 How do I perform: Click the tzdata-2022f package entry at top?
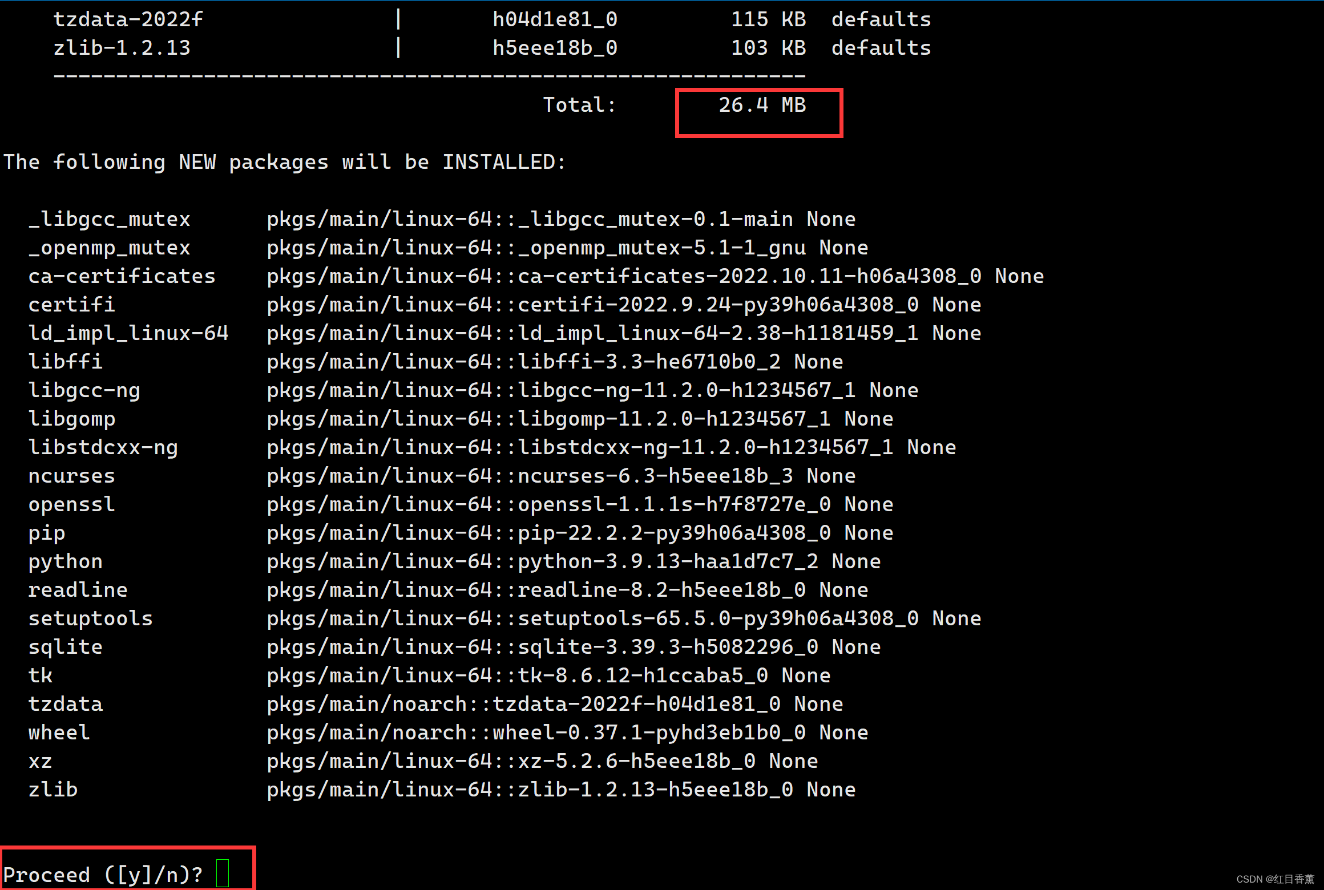point(128,19)
